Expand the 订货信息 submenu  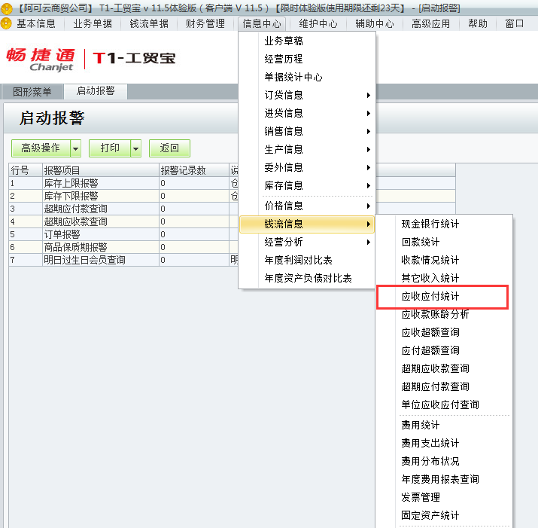coord(307,95)
